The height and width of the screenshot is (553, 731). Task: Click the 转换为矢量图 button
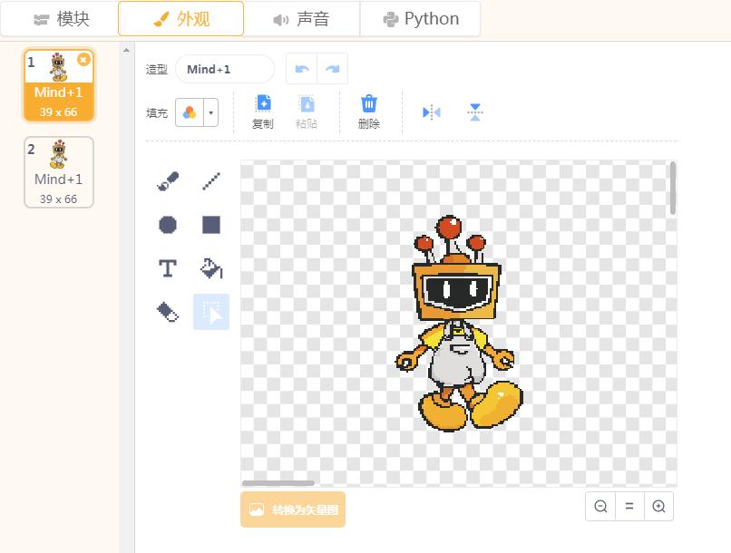(293, 509)
